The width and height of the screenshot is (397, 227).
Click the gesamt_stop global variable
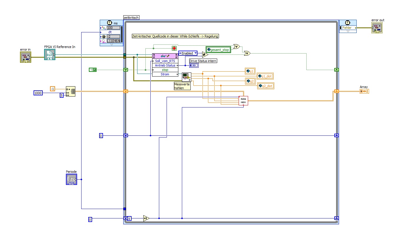(x=218, y=50)
